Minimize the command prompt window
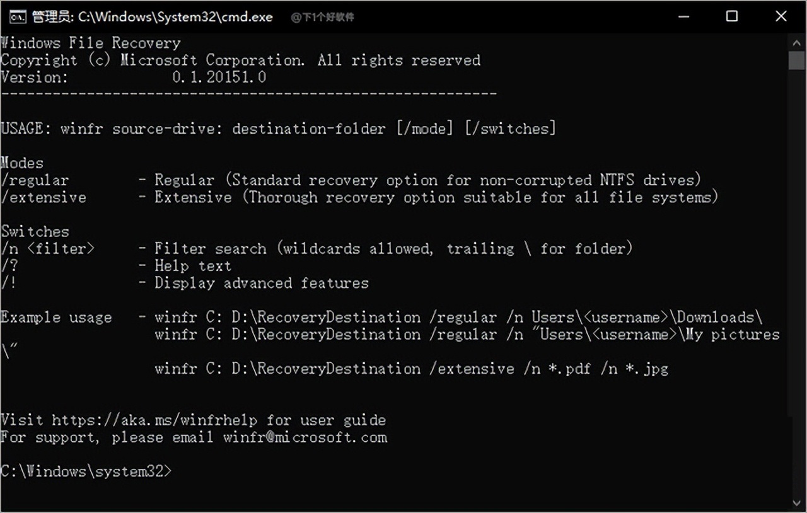This screenshot has height=513, width=807. pyautogui.click(x=683, y=17)
